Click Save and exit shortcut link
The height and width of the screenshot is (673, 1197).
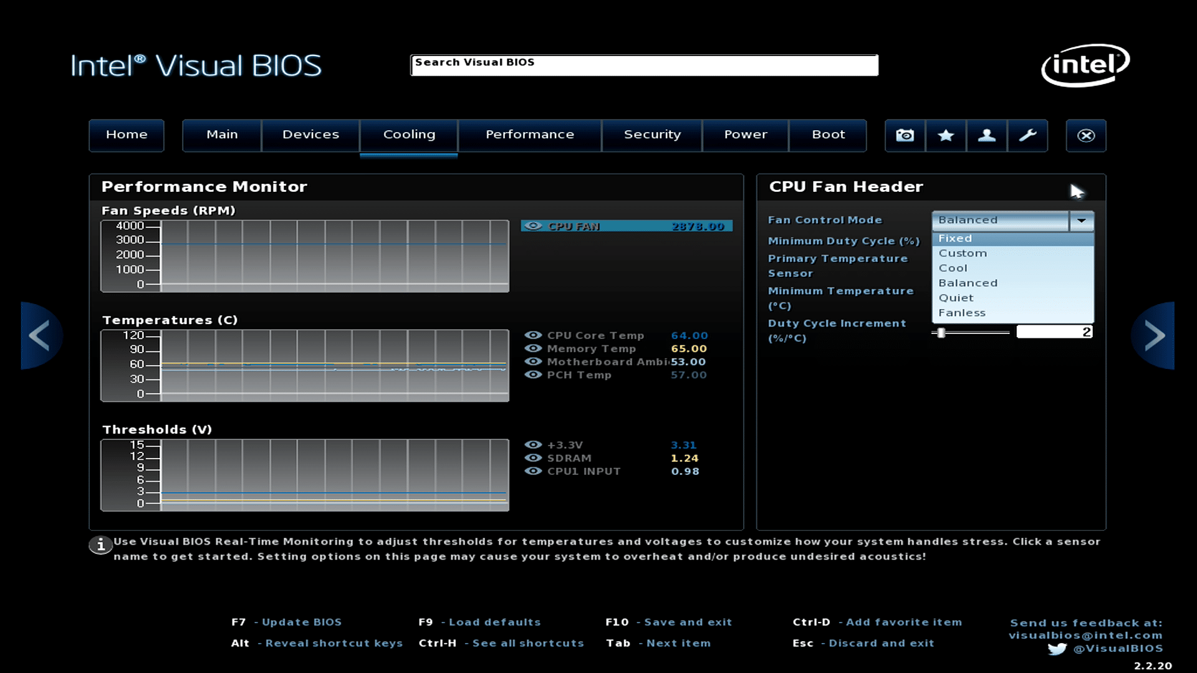pos(688,622)
